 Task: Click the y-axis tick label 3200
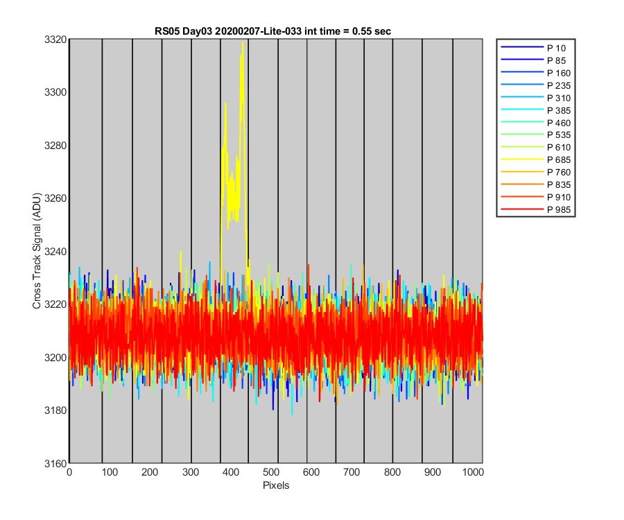pyautogui.click(x=55, y=358)
